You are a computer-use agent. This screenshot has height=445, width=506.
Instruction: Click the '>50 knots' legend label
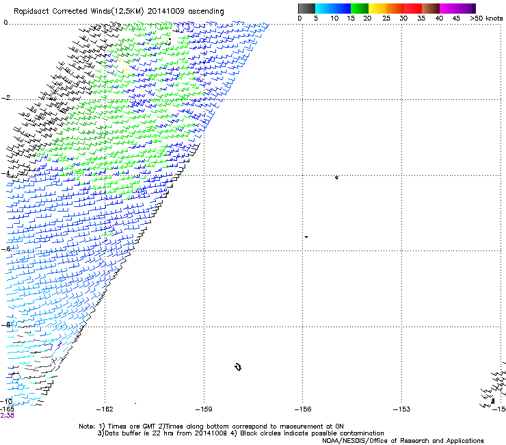click(486, 18)
